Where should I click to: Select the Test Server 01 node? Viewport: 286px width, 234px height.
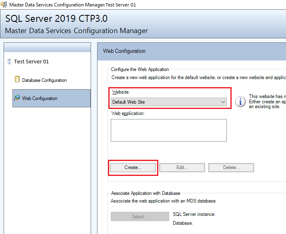[31, 62]
